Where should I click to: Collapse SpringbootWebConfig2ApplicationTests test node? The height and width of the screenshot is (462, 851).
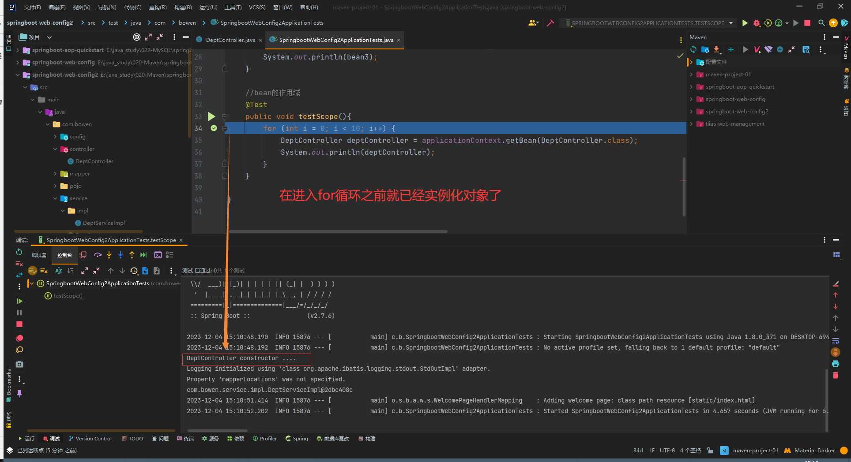point(32,283)
